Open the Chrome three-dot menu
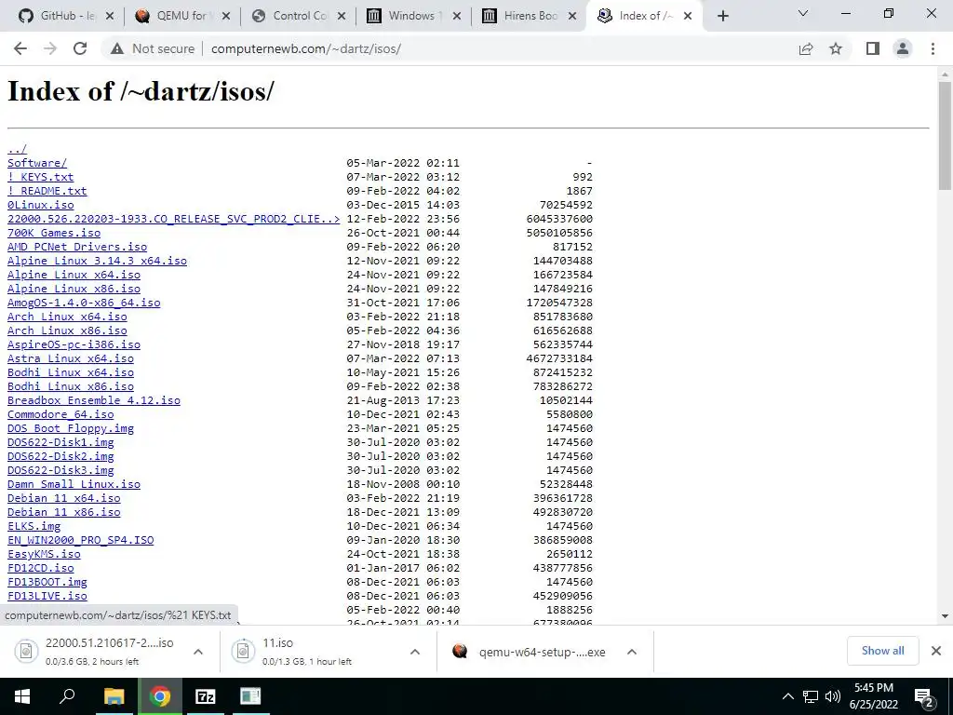Viewport: 953px width, 715px height. coord(933,48)
